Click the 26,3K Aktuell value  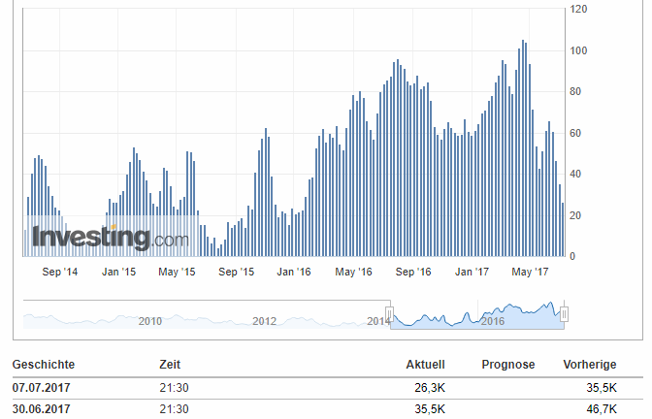click(430, 388)
